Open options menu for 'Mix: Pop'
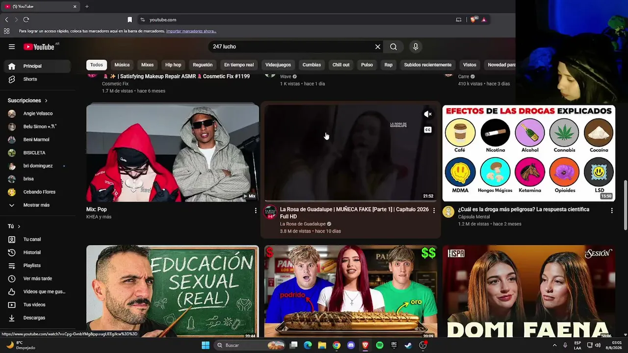 256,210
